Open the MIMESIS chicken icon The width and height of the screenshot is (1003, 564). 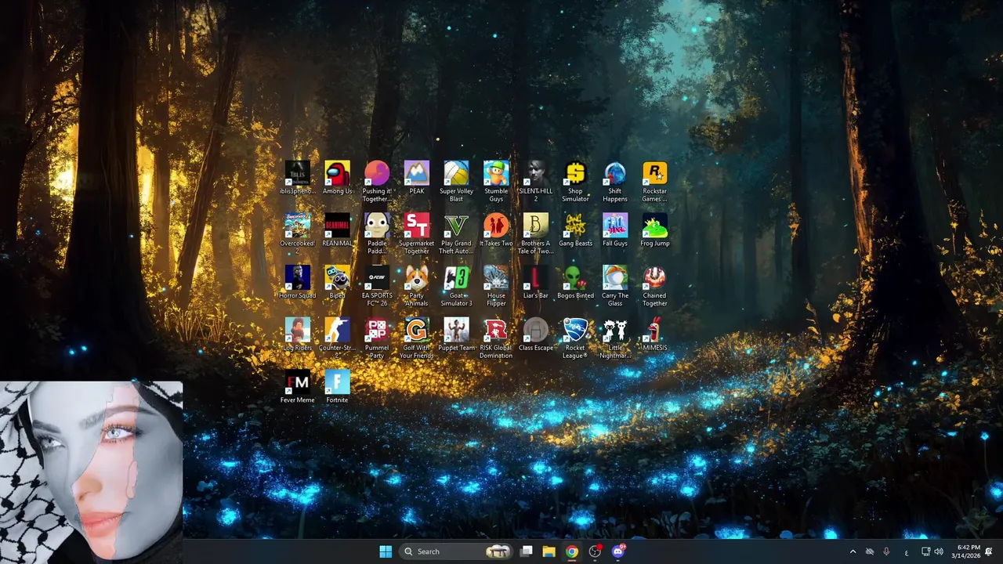[x=655, y=335]
